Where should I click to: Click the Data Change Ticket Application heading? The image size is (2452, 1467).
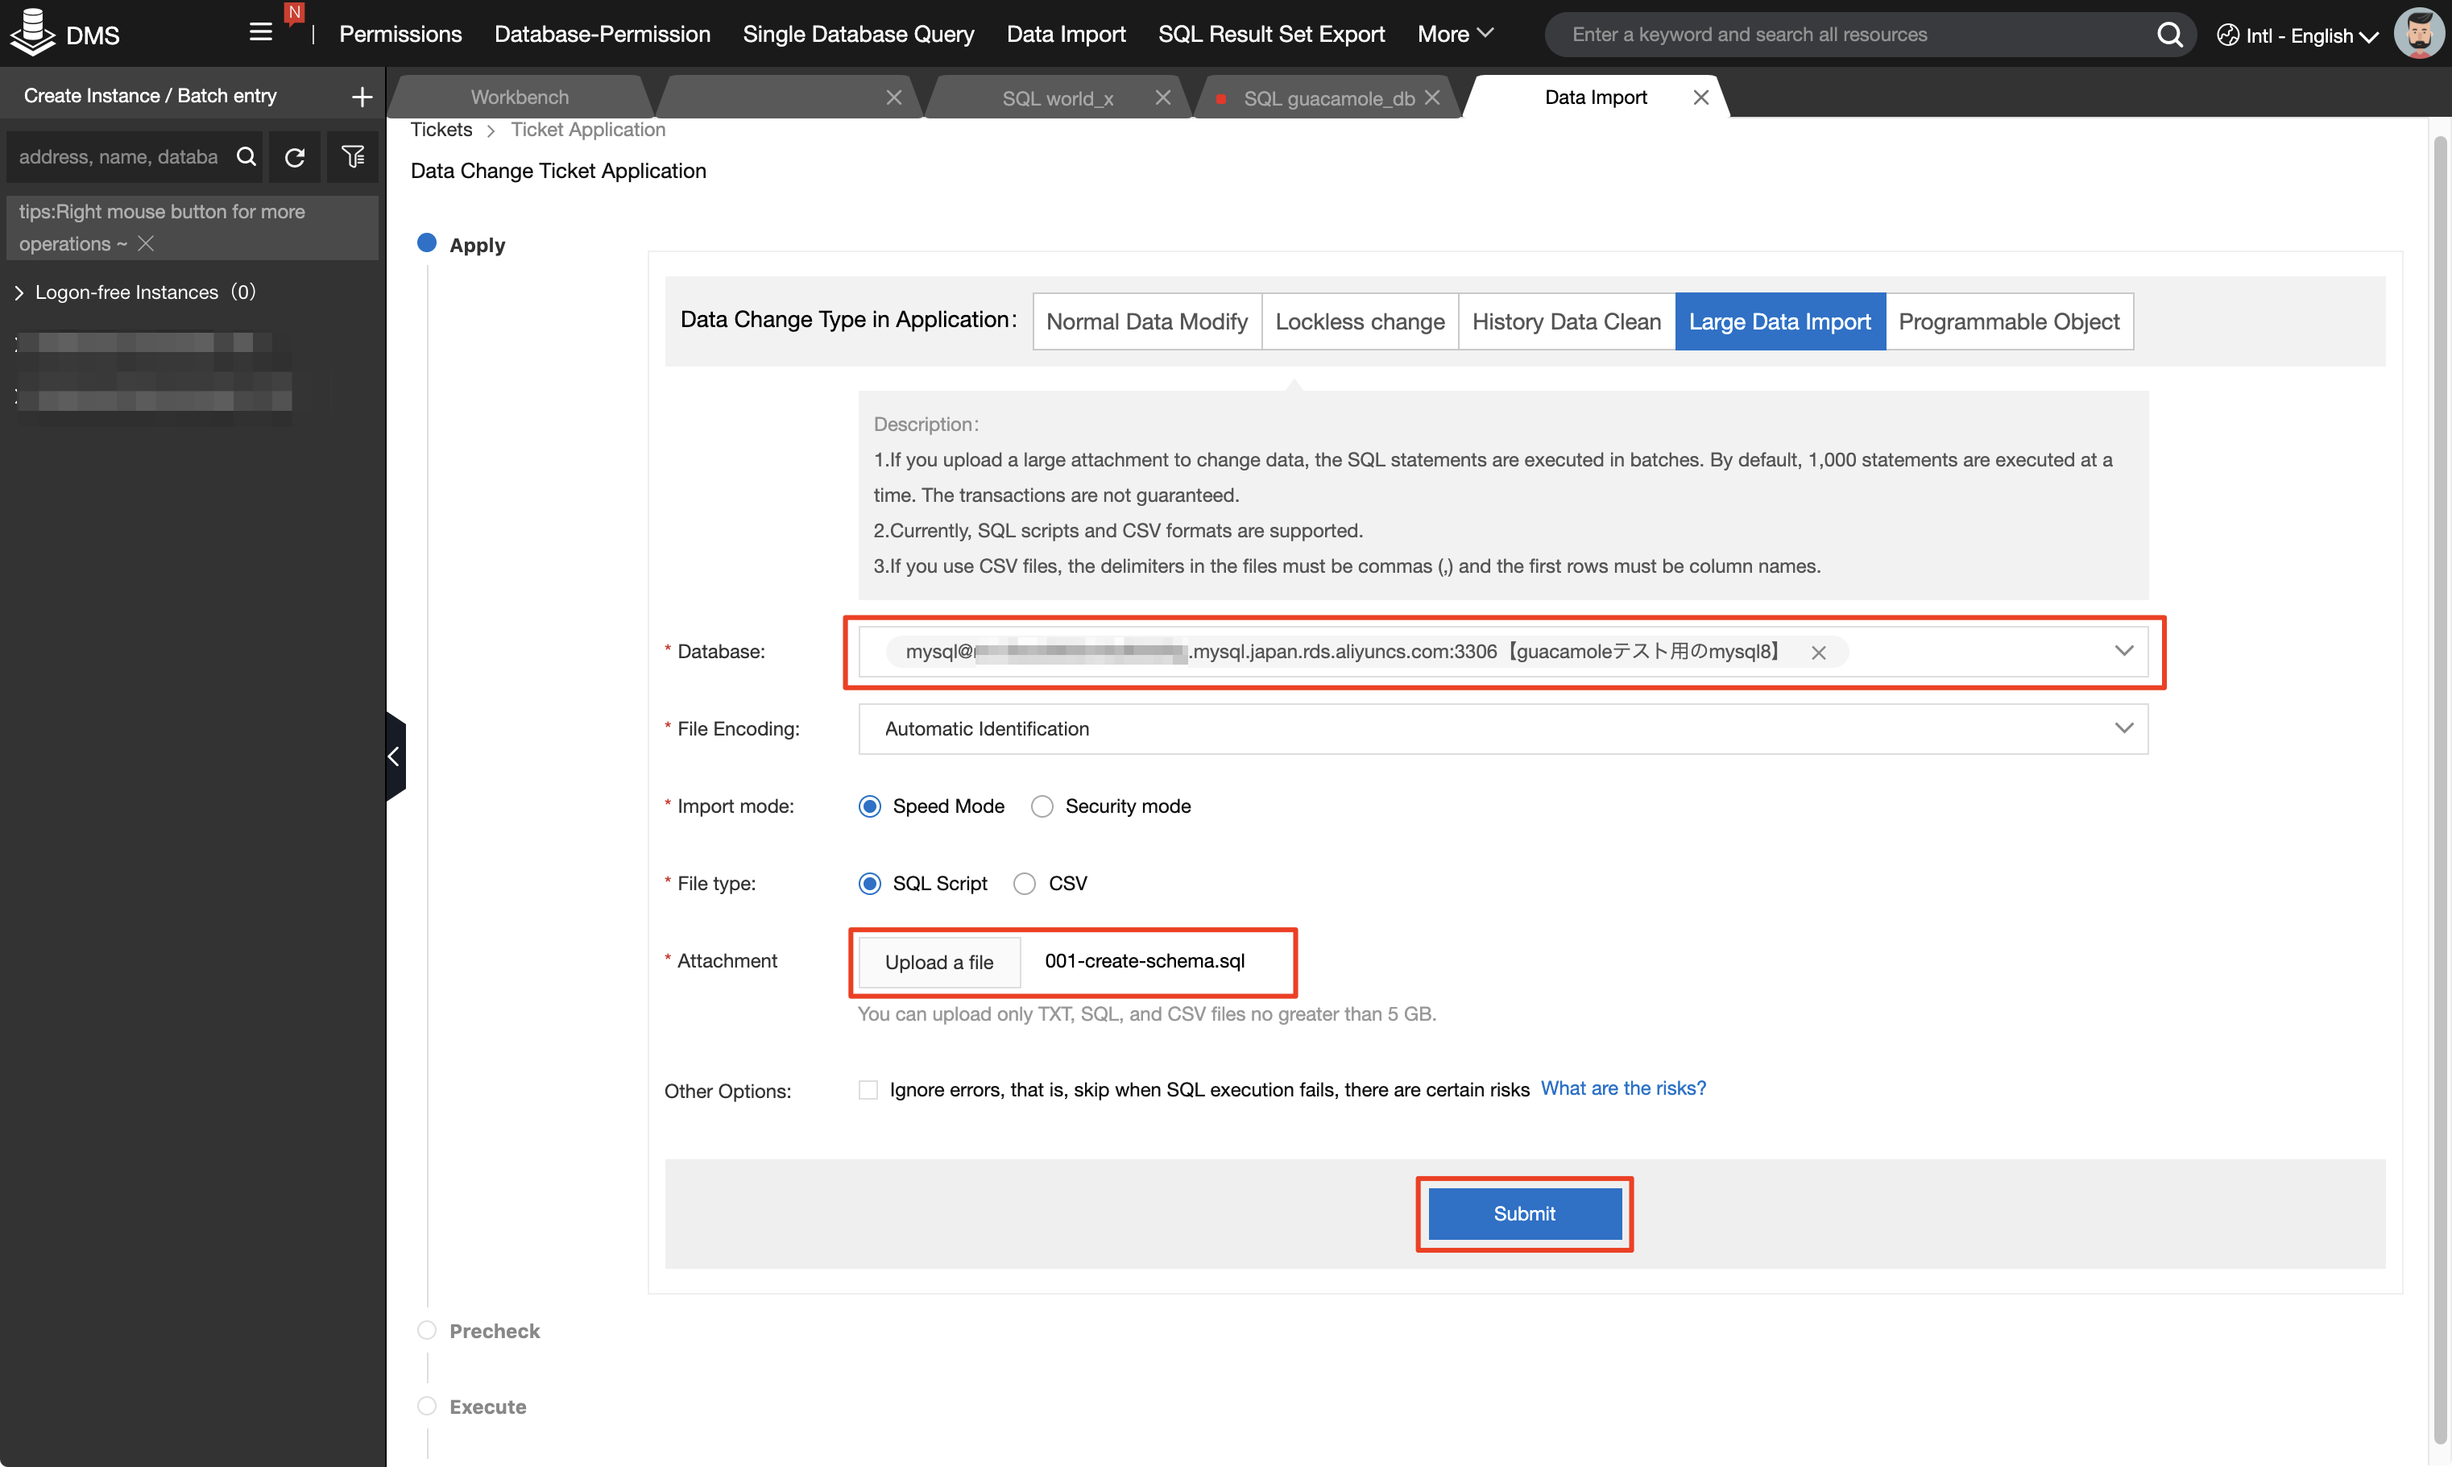[558, 171]
